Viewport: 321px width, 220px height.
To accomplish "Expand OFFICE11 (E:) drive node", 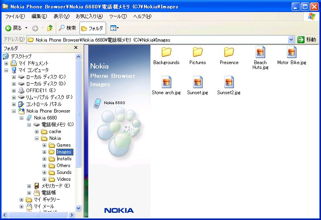I will 14,91.
